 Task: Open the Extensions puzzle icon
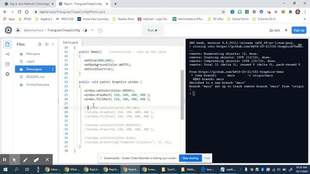tap(290, 12)
